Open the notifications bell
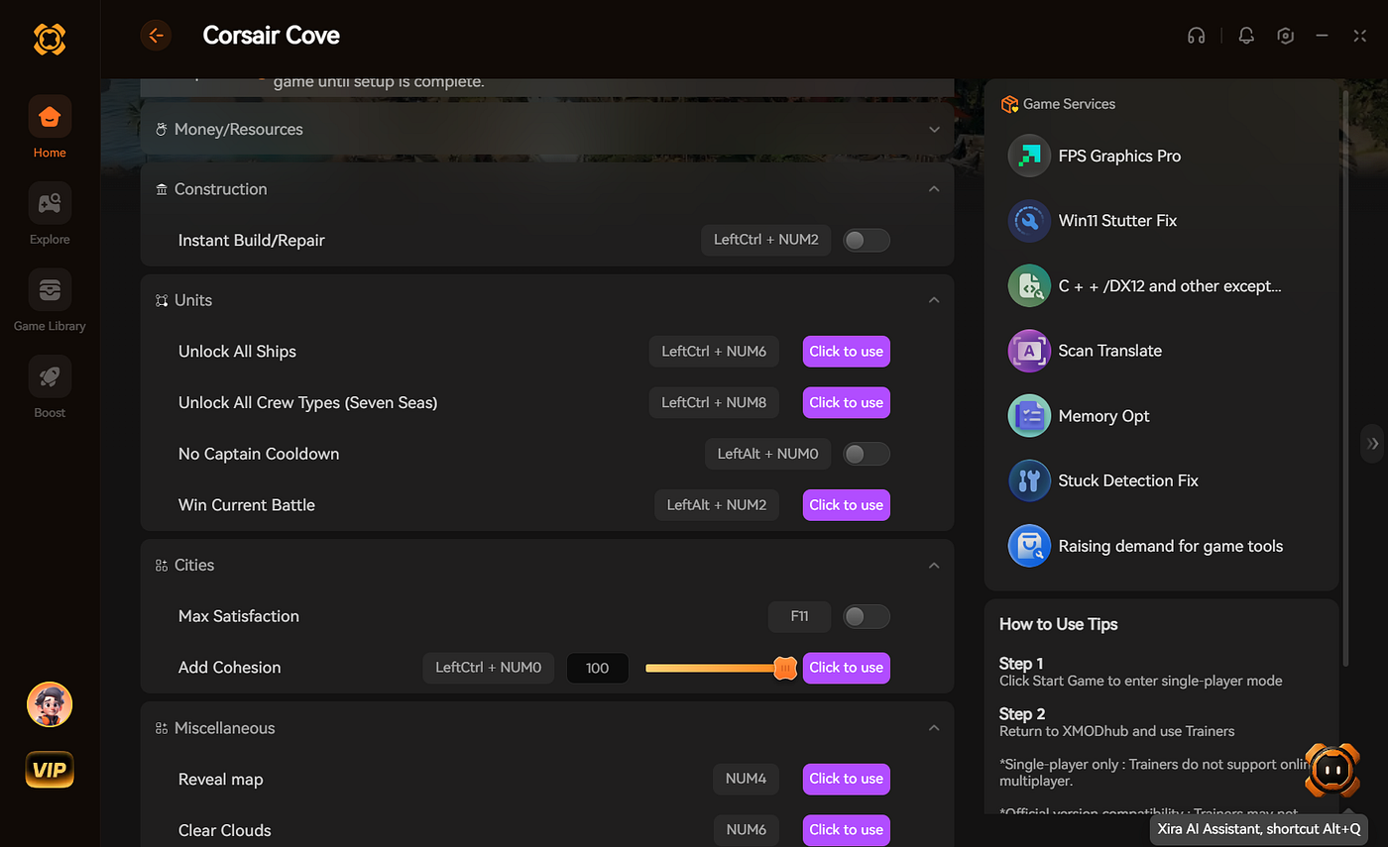 (x=1246, y=36)
